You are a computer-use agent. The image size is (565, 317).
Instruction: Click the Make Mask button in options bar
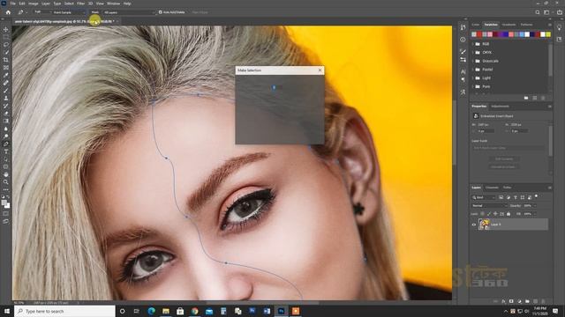[x=95, y=12]
